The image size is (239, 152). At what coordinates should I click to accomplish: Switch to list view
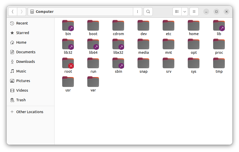click(177, 12)
